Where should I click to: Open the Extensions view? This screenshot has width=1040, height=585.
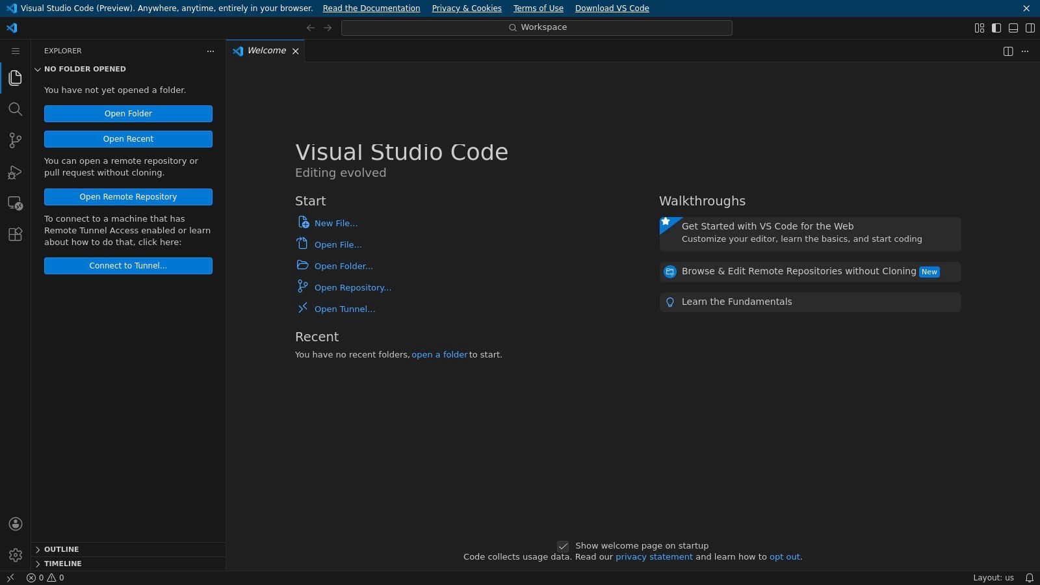pyautogui.click(x=16, y=235)
